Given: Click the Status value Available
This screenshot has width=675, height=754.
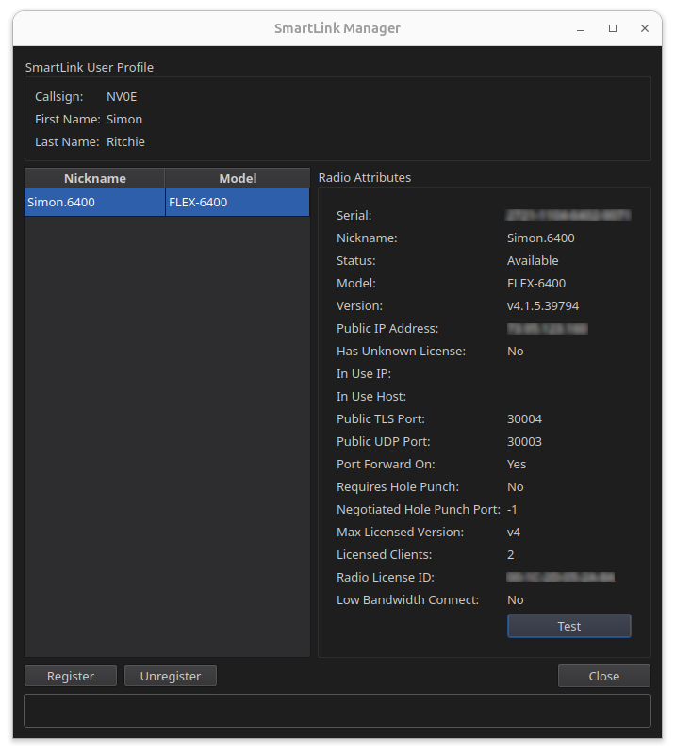Looking at the screenshot, I should coord(533,261).
